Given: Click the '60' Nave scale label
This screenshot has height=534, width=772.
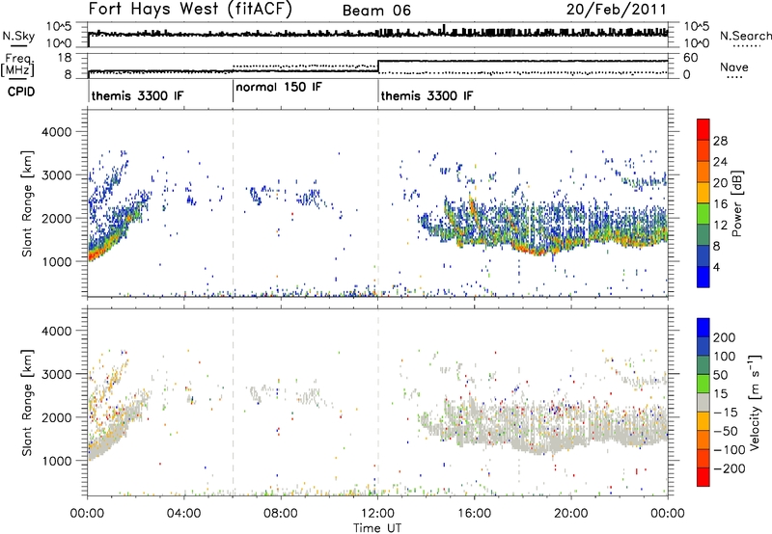Looking at the screenshot, I should coord(691,58).
